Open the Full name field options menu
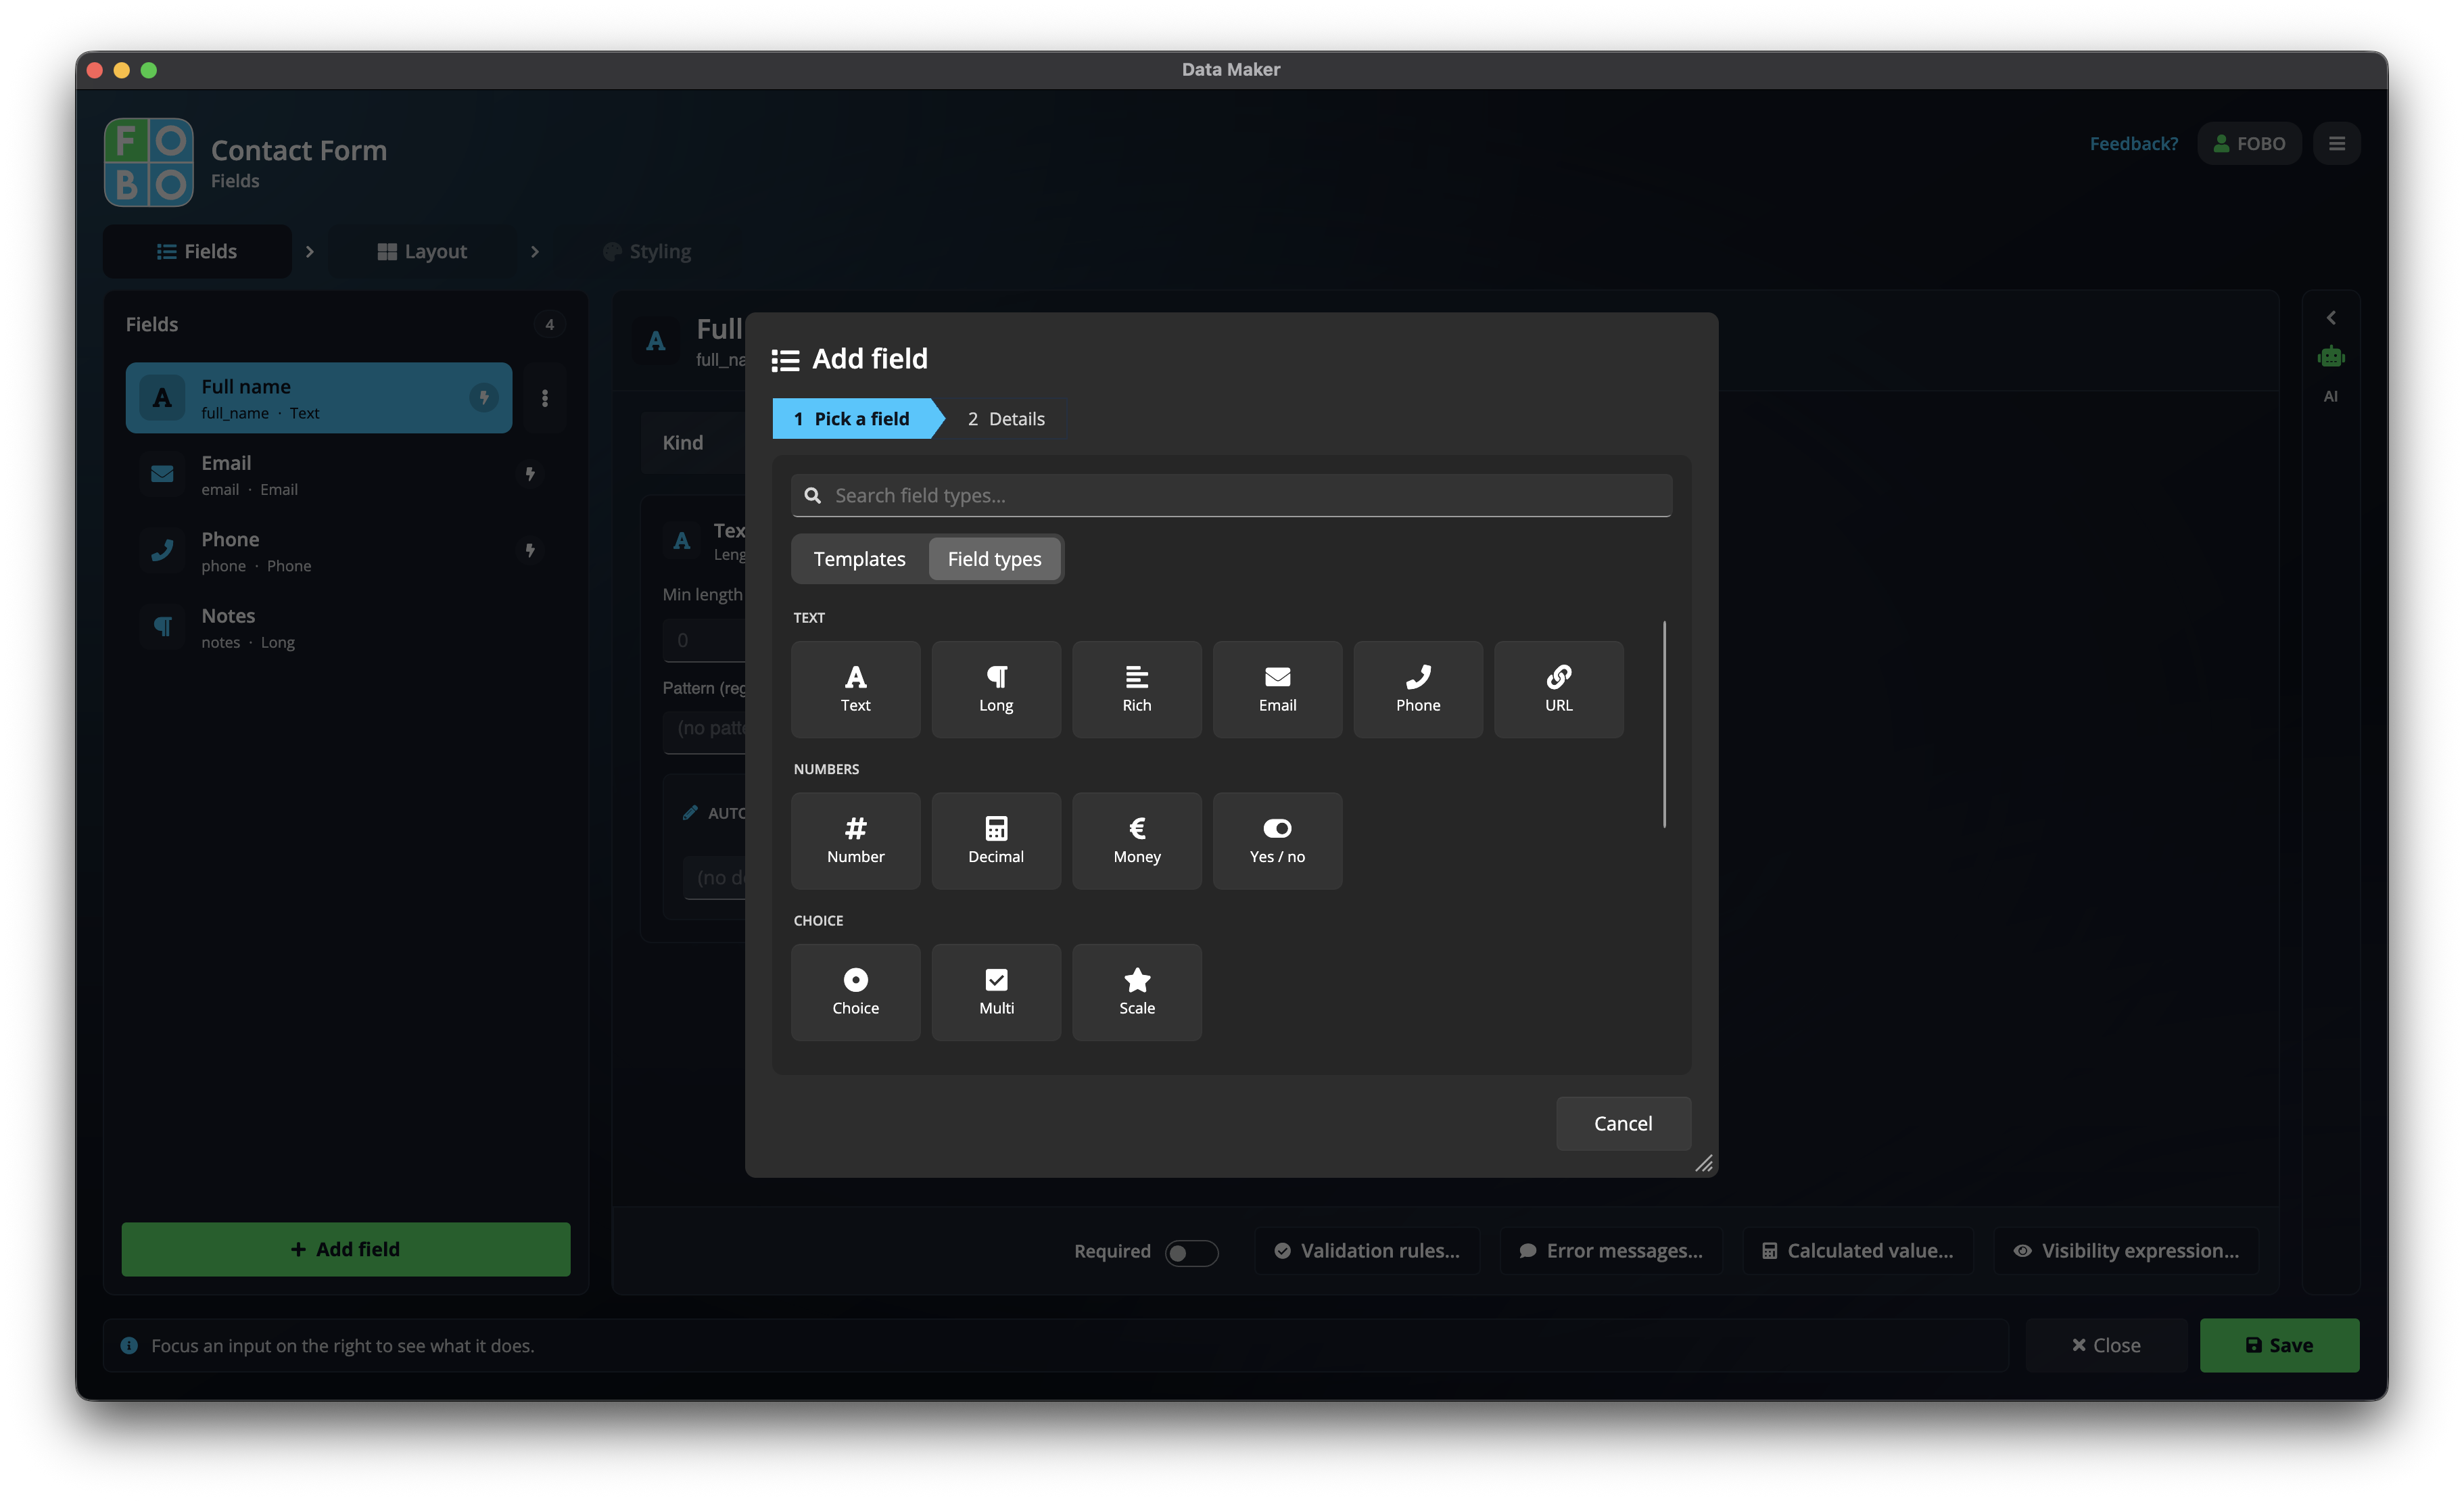Viewport: 2464px width, 1501px height. tap(545, 398)
